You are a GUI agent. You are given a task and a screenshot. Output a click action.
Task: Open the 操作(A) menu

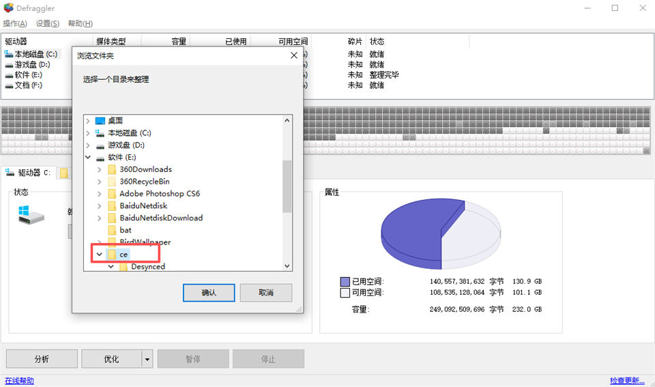[15, 24]
